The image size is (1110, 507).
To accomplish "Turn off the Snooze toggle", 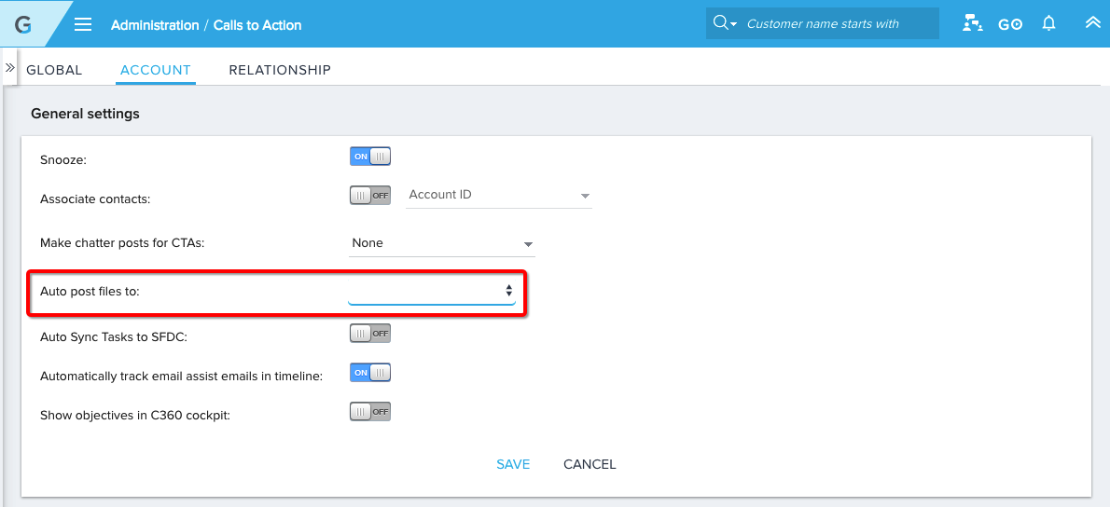I will (370, 157).
